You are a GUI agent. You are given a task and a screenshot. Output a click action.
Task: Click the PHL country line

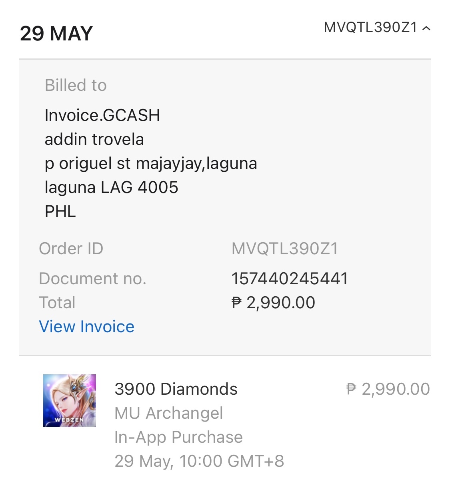point(60,211)
